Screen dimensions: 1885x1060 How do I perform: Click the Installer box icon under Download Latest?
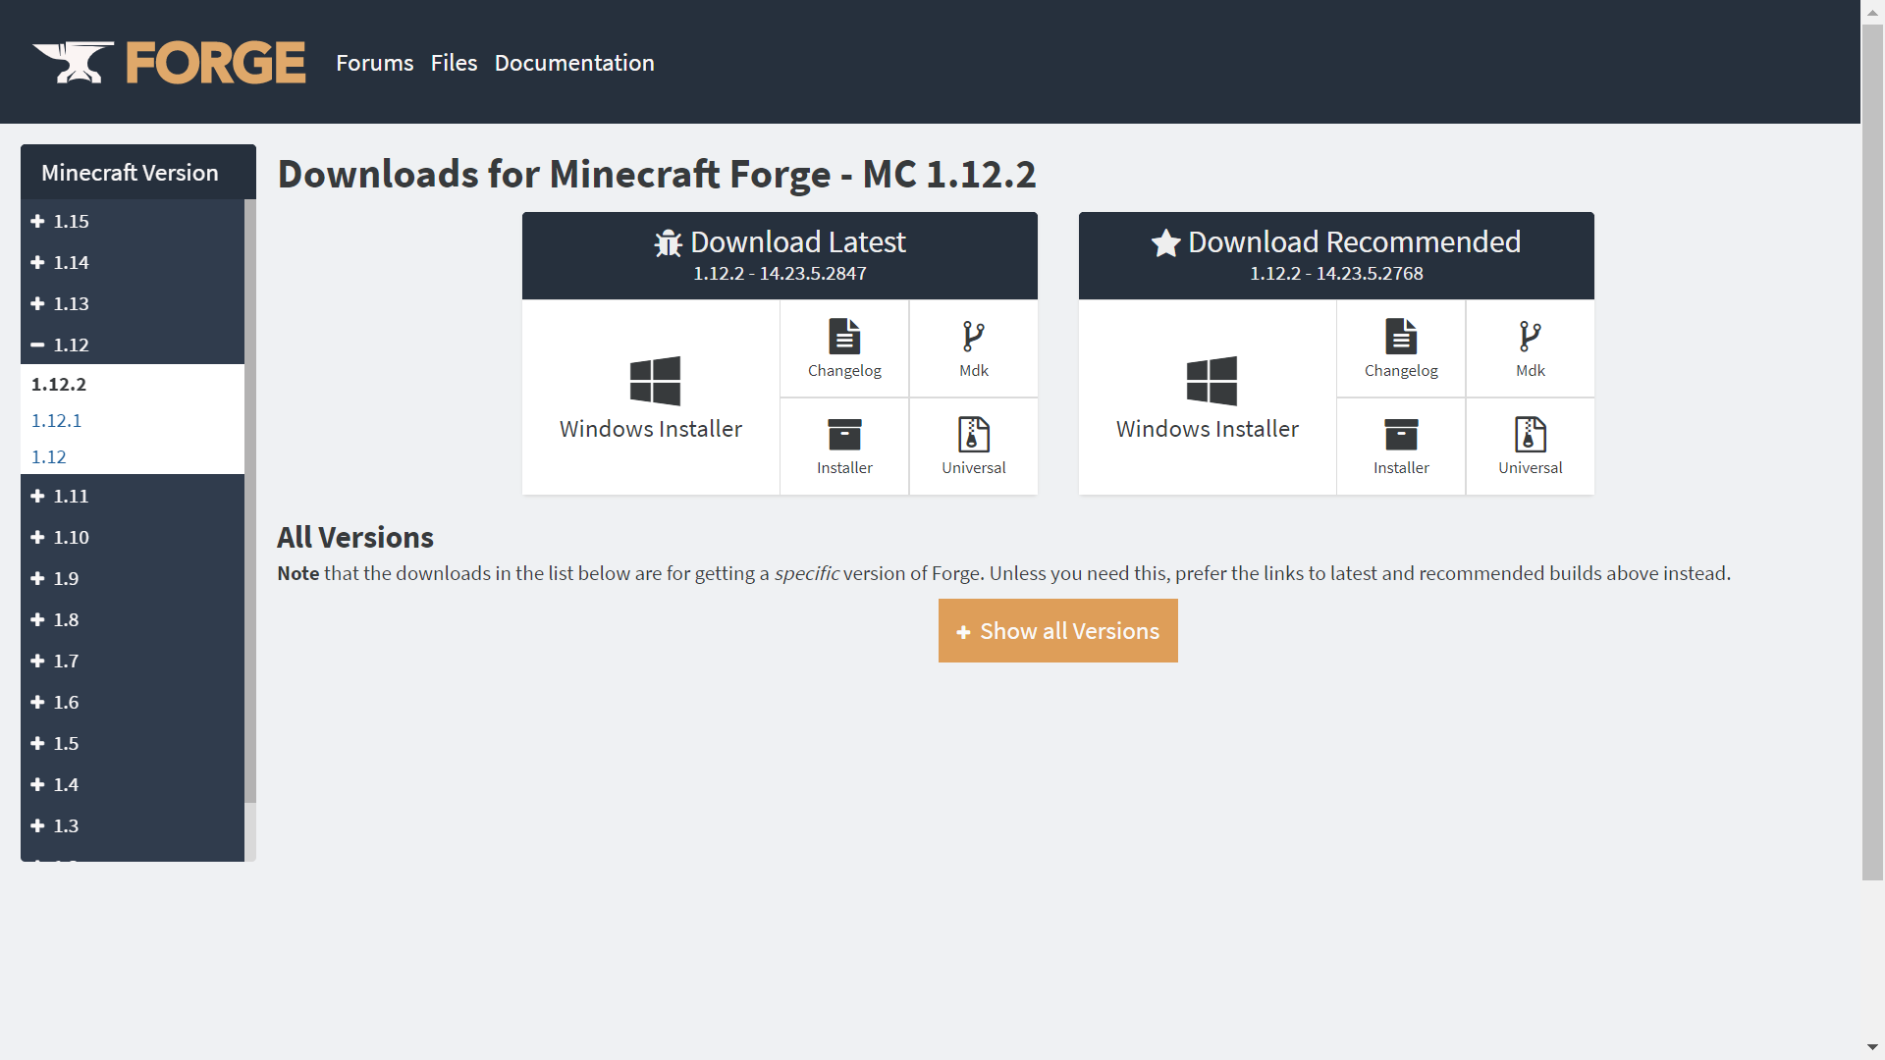tap(844, 435)
